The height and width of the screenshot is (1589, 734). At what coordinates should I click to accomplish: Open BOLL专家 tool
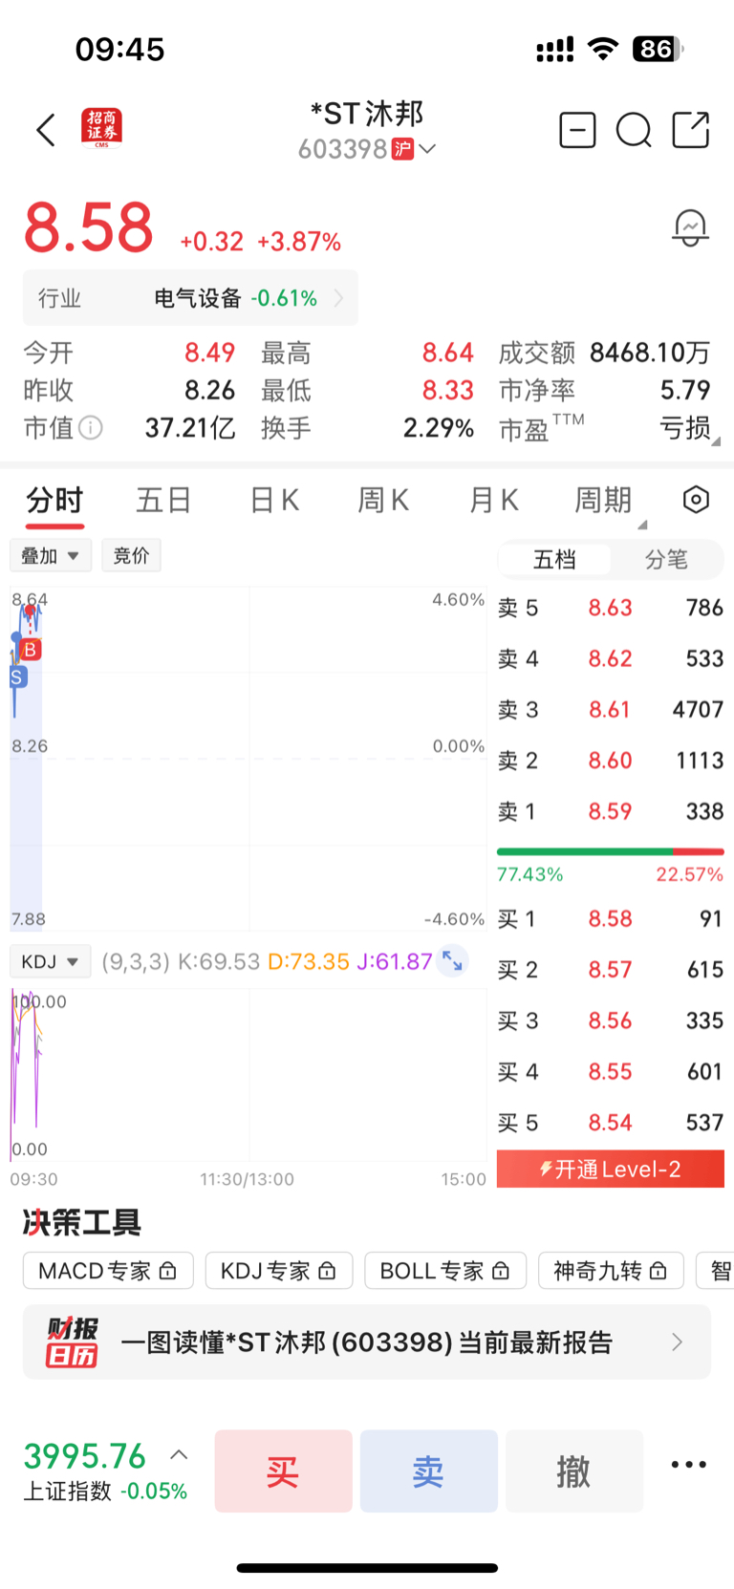[x=445, y=1271]
